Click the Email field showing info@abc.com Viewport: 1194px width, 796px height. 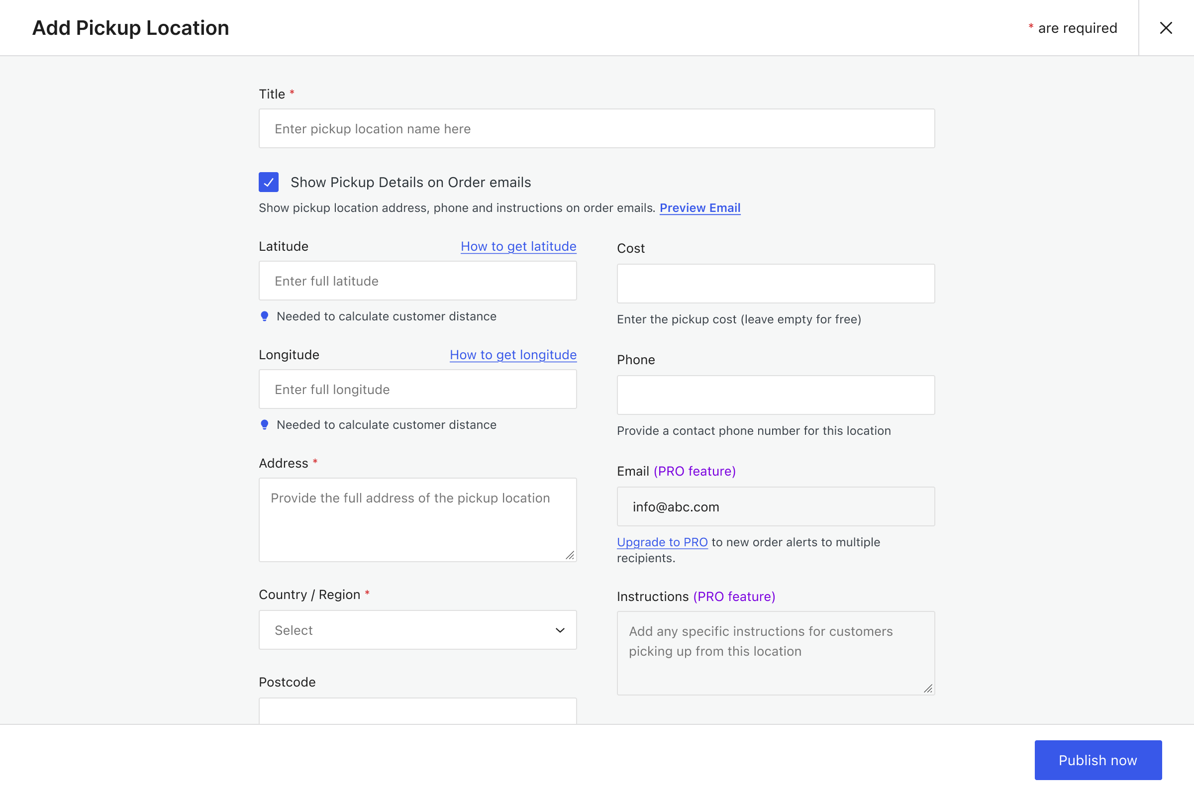[x=775, y=506]
